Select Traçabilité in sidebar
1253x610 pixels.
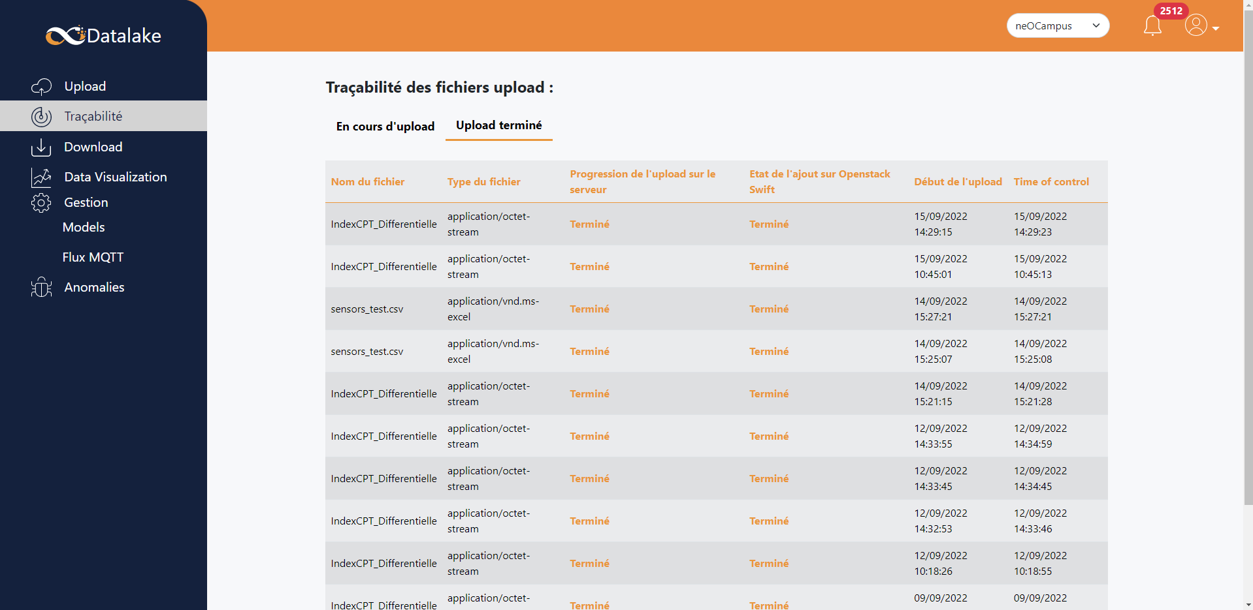click(93, 116)
